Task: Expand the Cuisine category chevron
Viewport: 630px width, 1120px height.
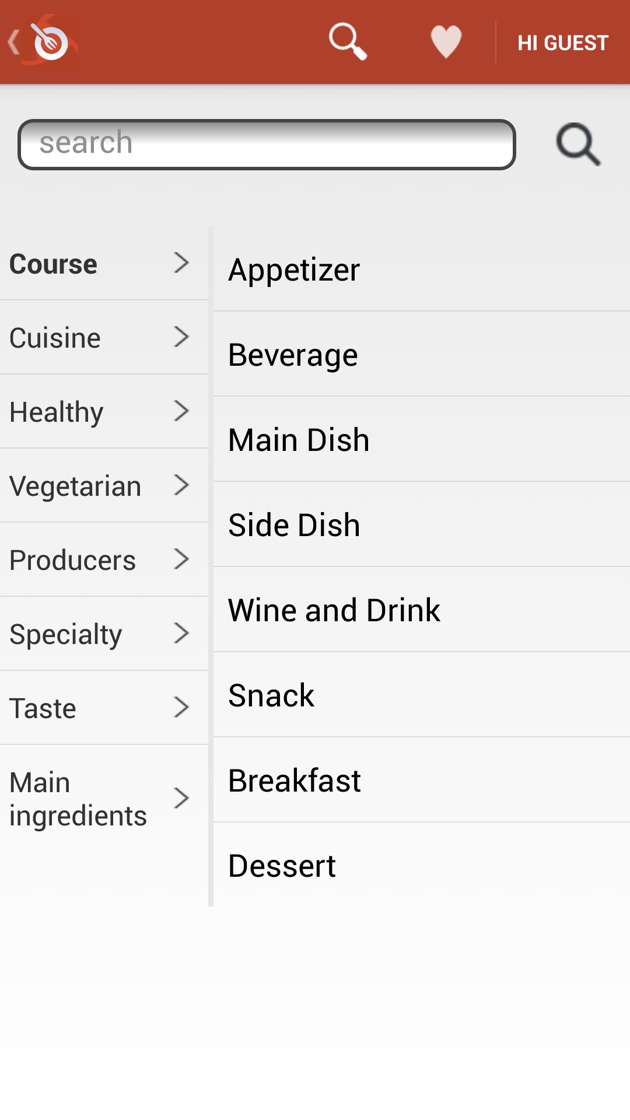Action: pos(181,337)
